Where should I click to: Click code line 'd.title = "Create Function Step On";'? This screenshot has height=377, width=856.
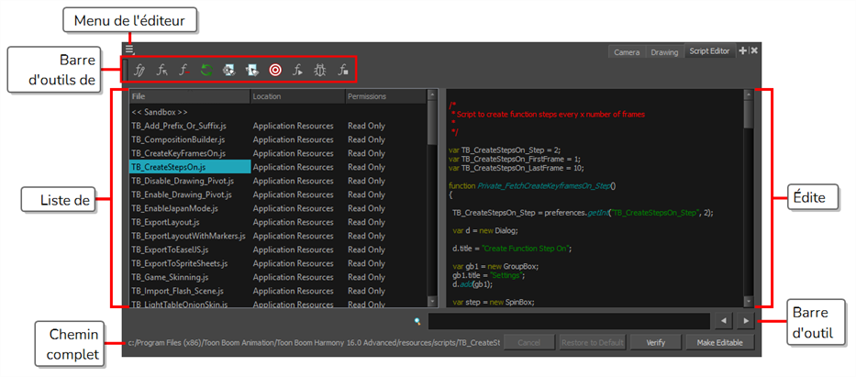(x=512, y=248)
